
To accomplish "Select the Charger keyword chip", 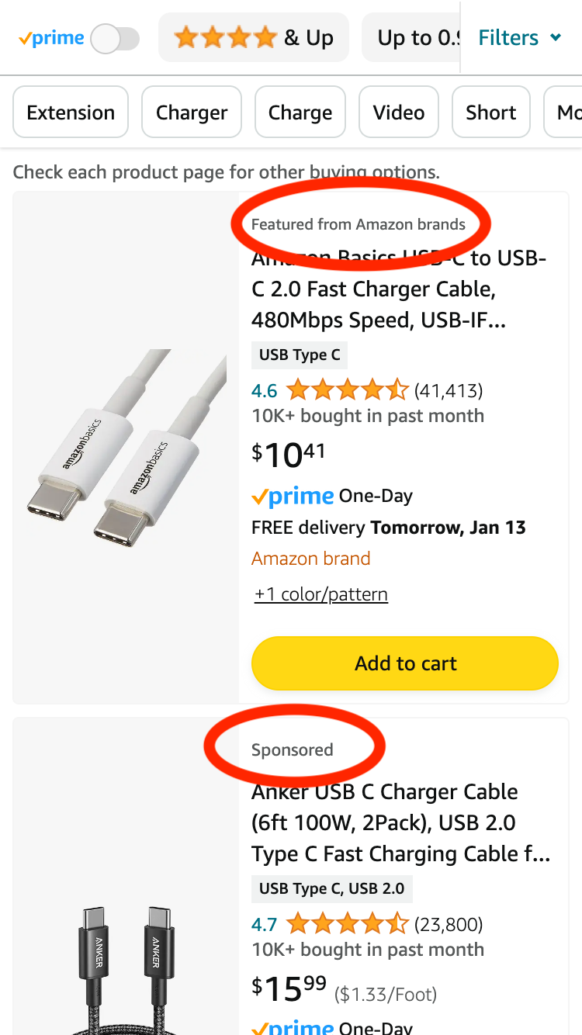I will (x=191, y=112).
